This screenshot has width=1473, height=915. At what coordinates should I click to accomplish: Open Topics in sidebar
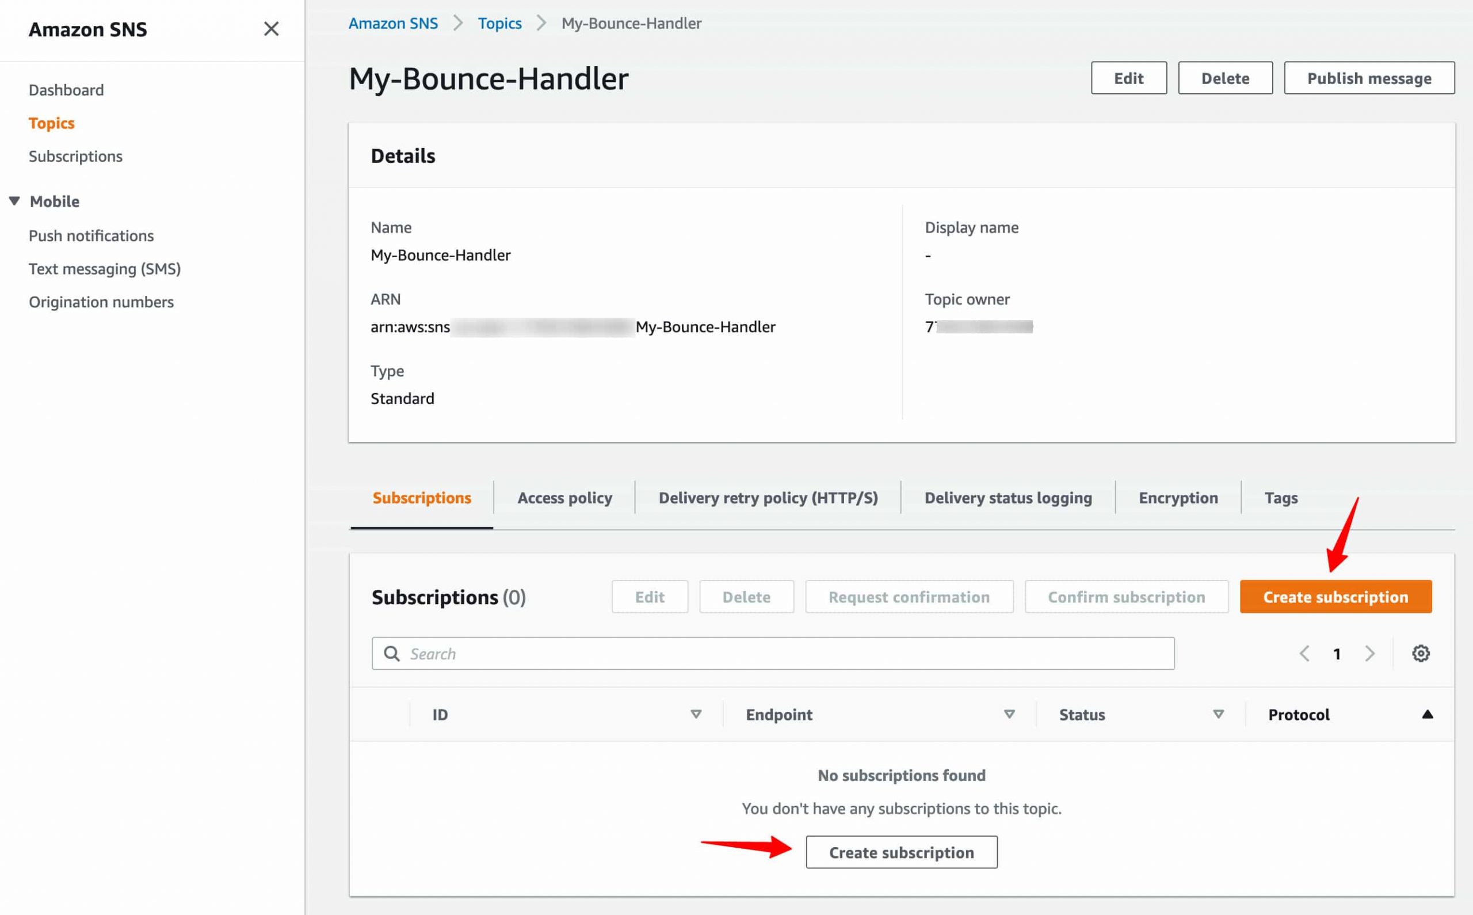(51, 124)
